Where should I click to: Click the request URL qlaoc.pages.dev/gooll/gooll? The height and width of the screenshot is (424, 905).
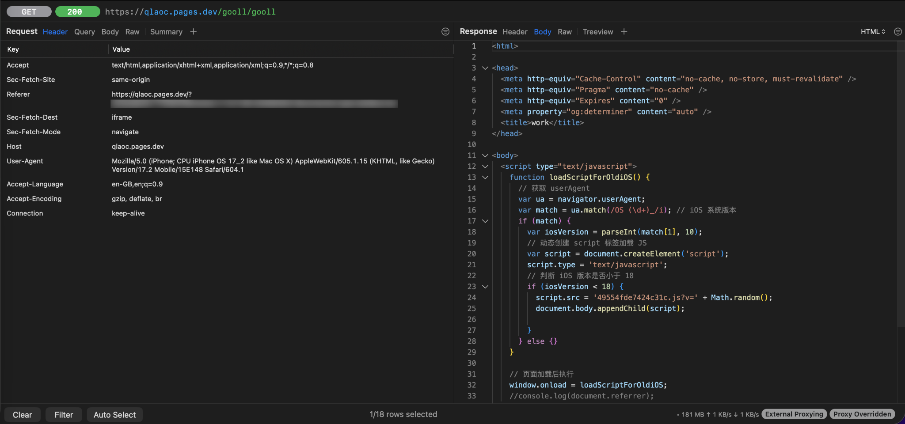tap(190, 11)
